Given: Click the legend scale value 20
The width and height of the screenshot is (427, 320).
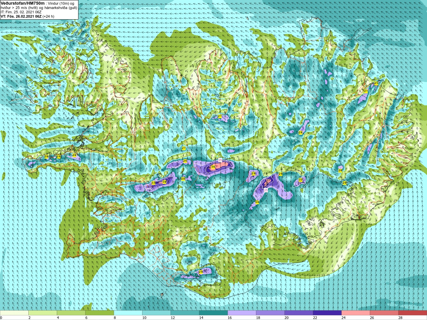Looking at the screenshot, I should click(x=287, y=318).
